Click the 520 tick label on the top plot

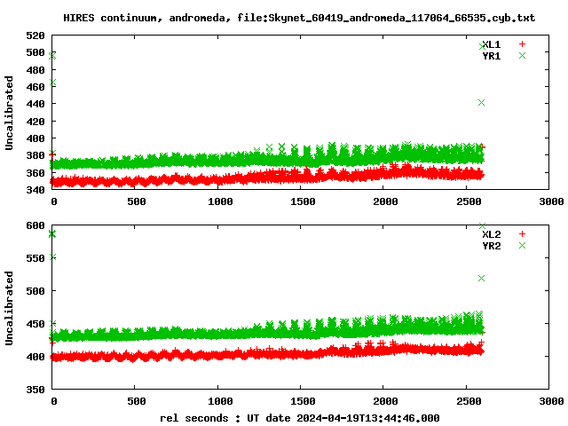[x=35, y=35]
